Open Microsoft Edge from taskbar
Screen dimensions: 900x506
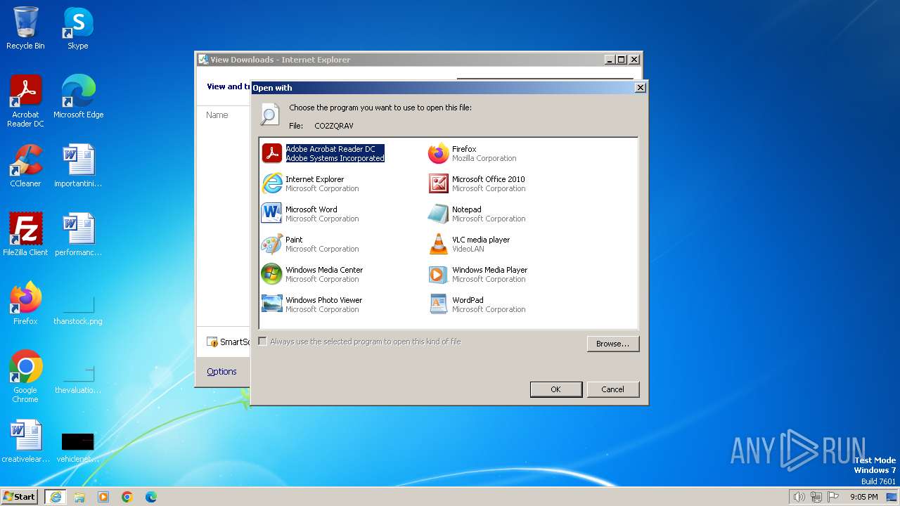(150, 497)
